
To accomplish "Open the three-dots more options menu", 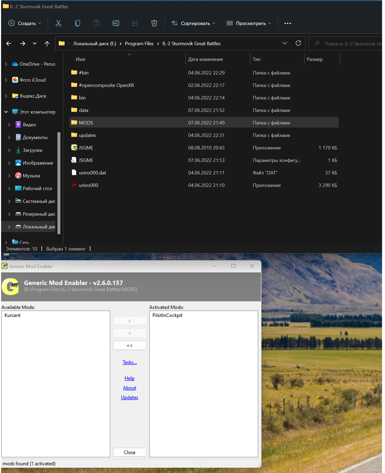I will [288, 23].
